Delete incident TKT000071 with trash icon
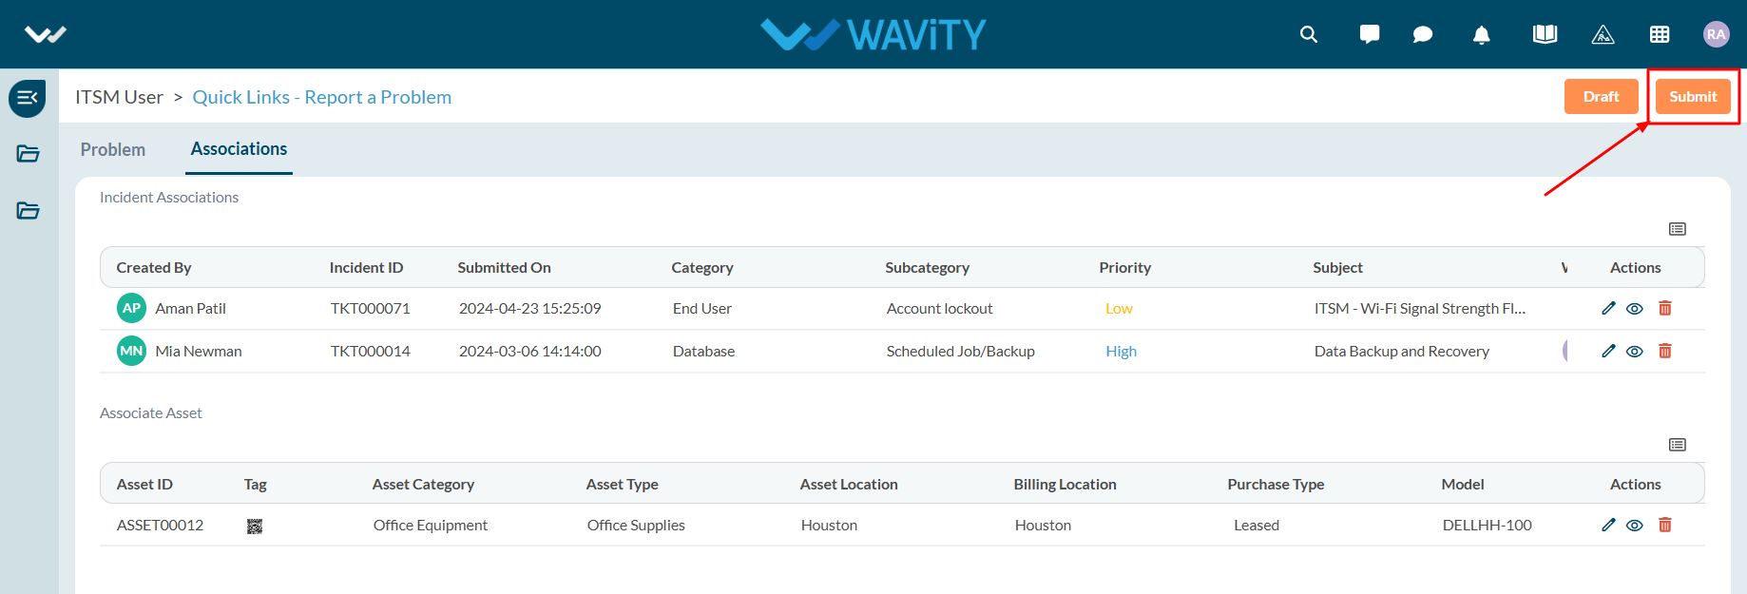This screenshot has height=594, width=1747. click(x=1665, y=308)
